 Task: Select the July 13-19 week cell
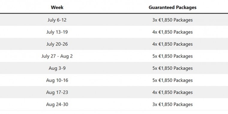(x=57, y=32)
